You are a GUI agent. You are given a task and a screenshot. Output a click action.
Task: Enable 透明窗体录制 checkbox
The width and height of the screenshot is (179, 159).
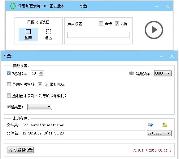point(9,95)
